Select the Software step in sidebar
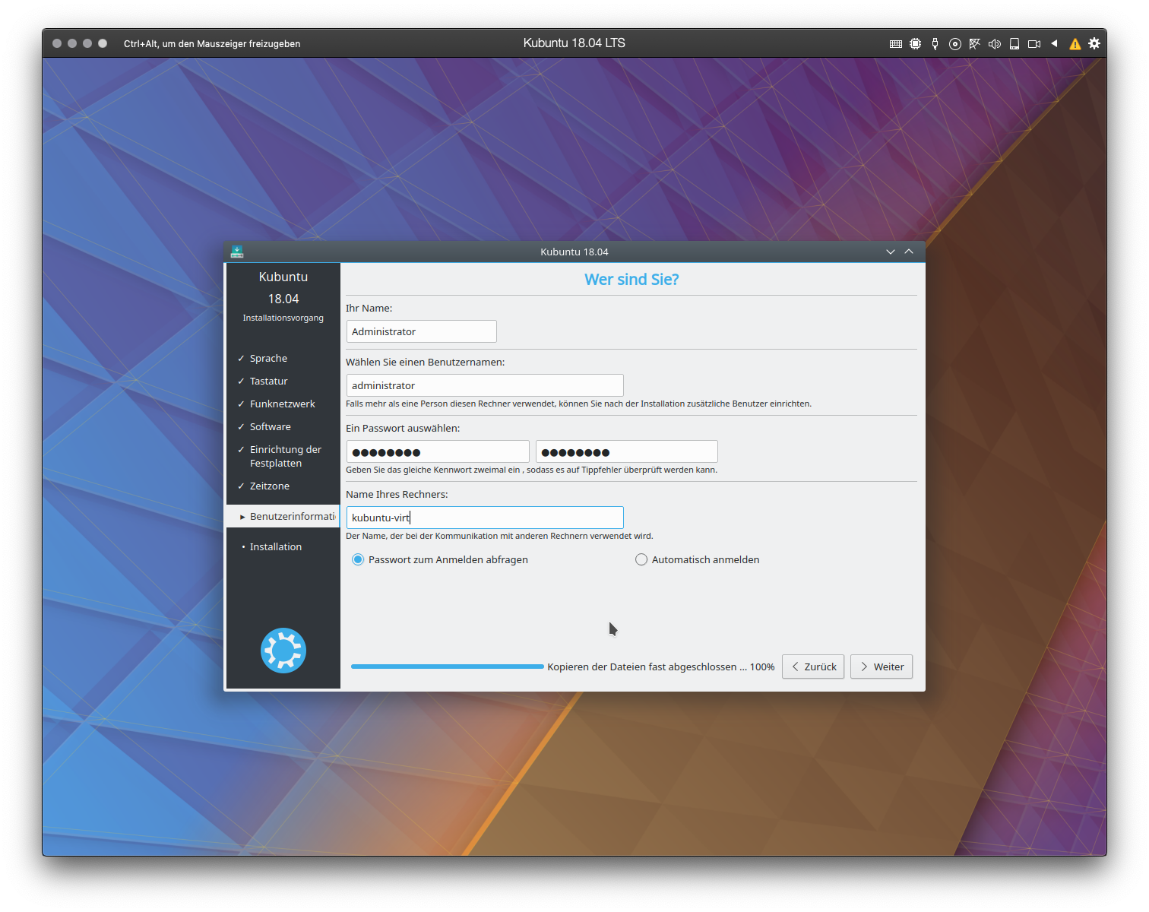 (x=270, y=426)
